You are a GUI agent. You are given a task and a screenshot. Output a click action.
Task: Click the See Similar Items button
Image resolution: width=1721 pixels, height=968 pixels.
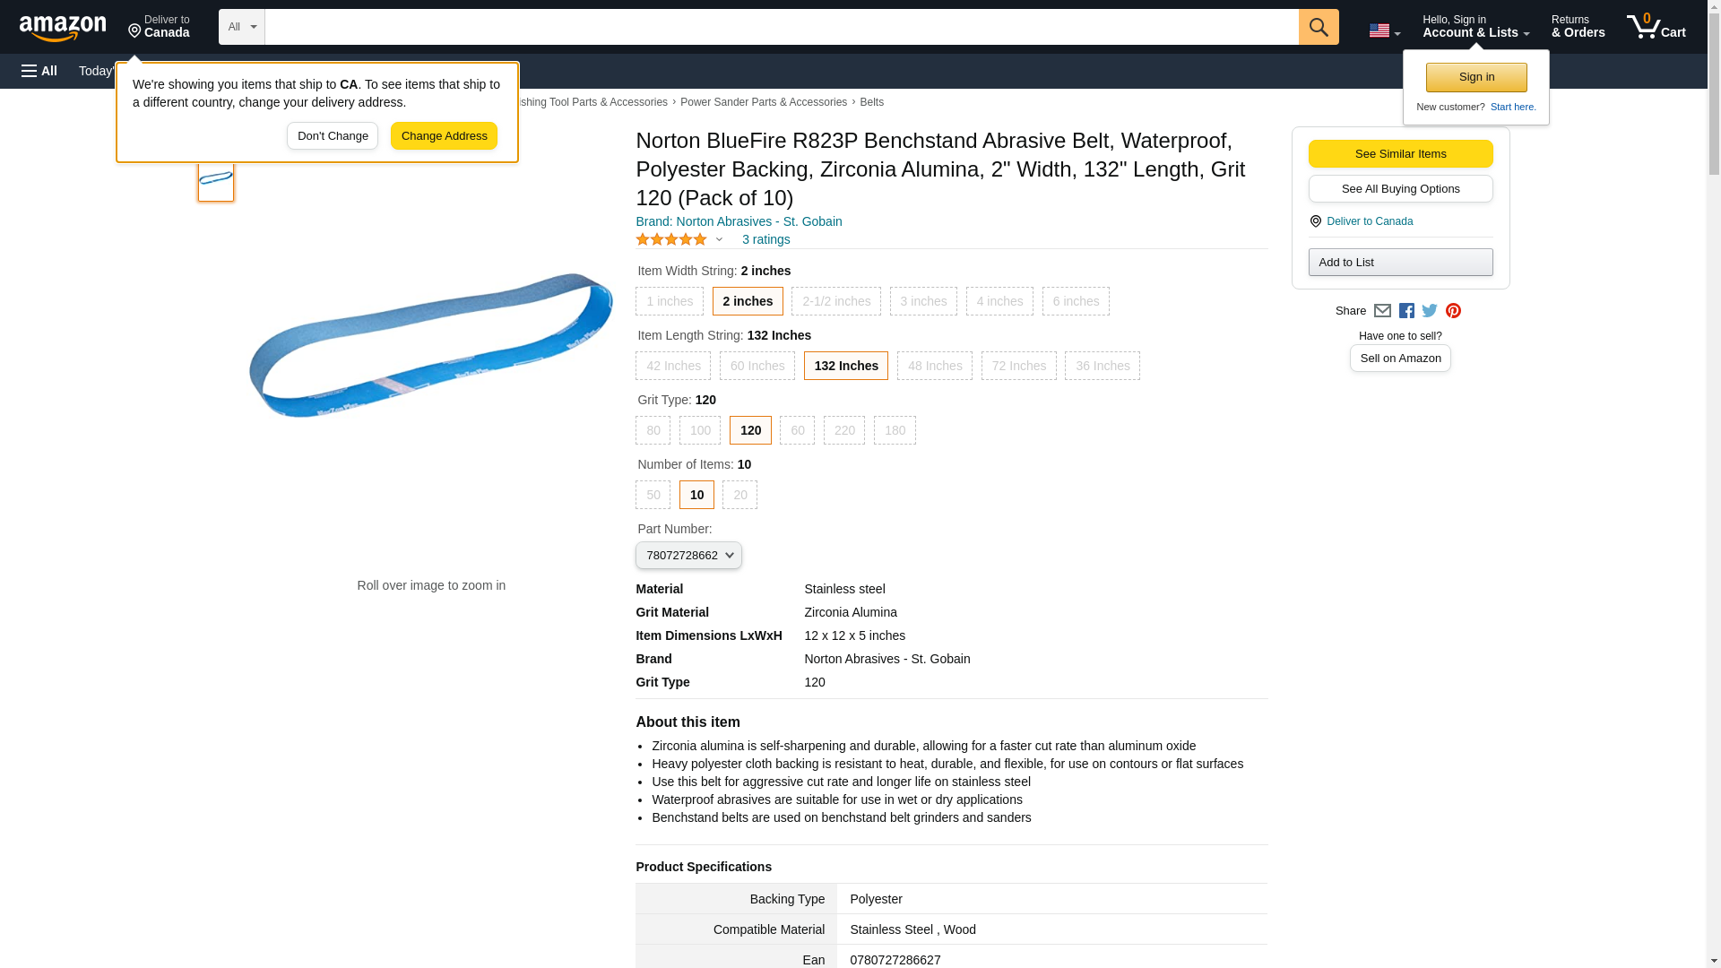1400,153
